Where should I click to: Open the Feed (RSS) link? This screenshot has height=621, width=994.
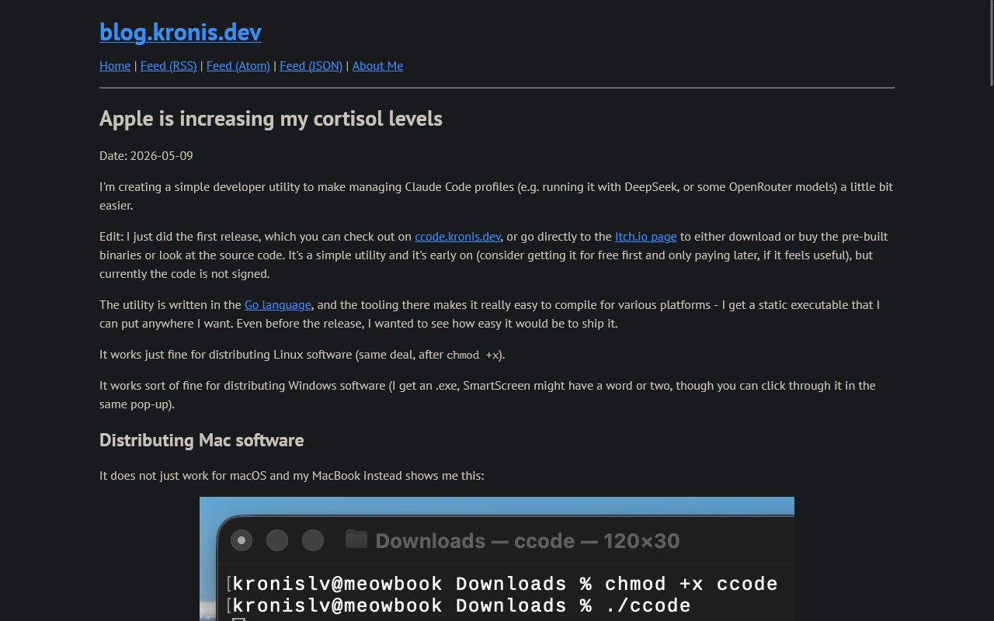(169, 66)
